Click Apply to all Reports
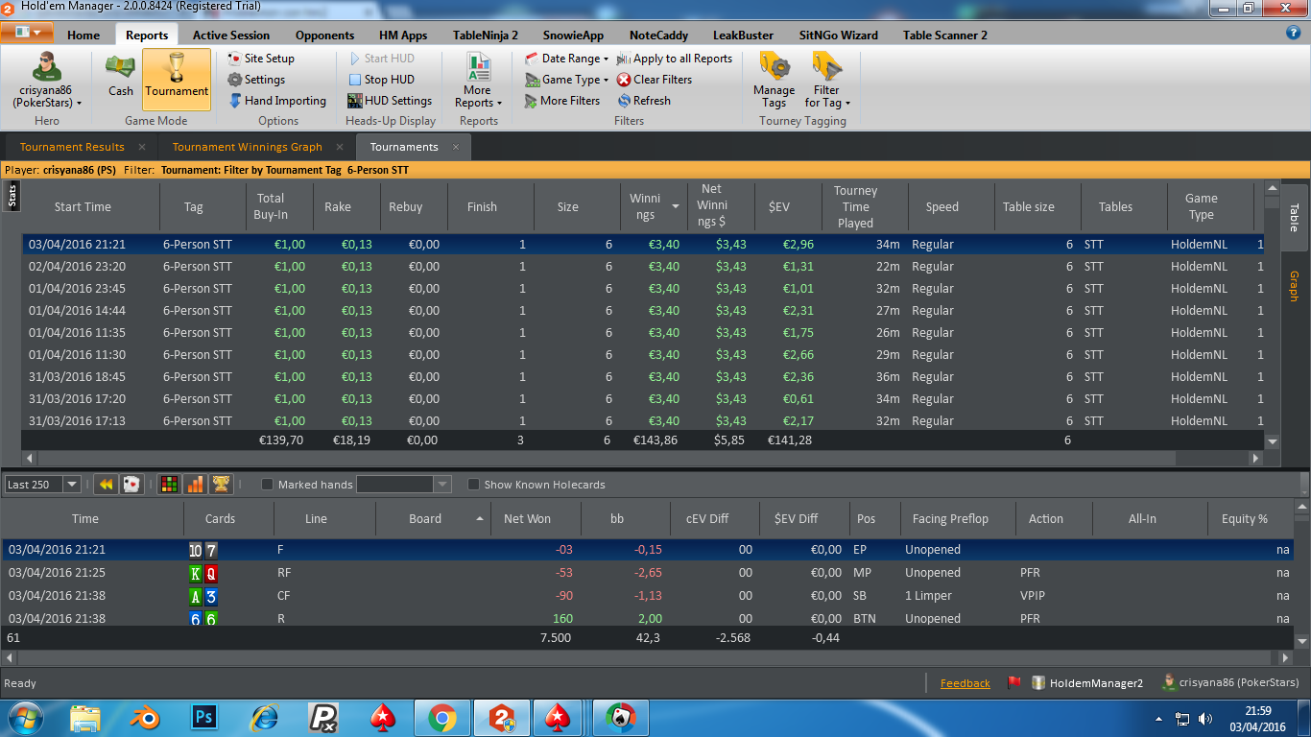Screen dimensions: 1311x737 [675, 59]
